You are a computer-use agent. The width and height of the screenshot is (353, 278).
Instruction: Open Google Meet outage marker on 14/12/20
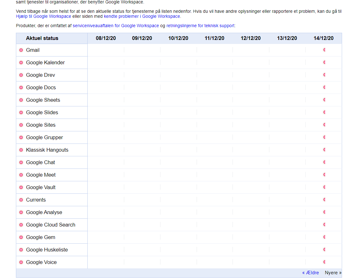pos(324,175)
